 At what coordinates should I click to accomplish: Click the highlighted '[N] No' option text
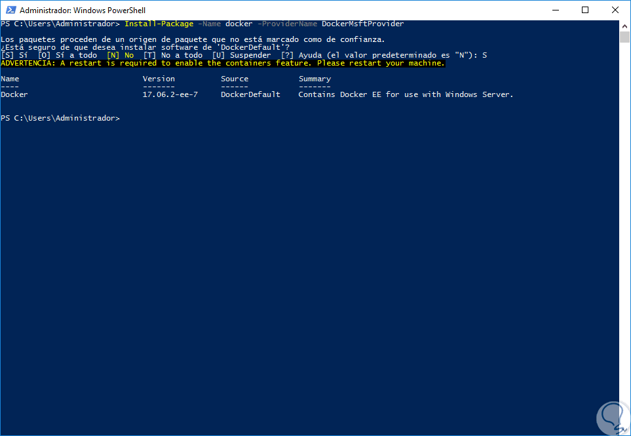pos(120,55)
